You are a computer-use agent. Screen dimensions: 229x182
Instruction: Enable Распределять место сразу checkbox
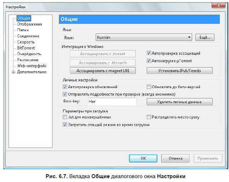(149, 117)
